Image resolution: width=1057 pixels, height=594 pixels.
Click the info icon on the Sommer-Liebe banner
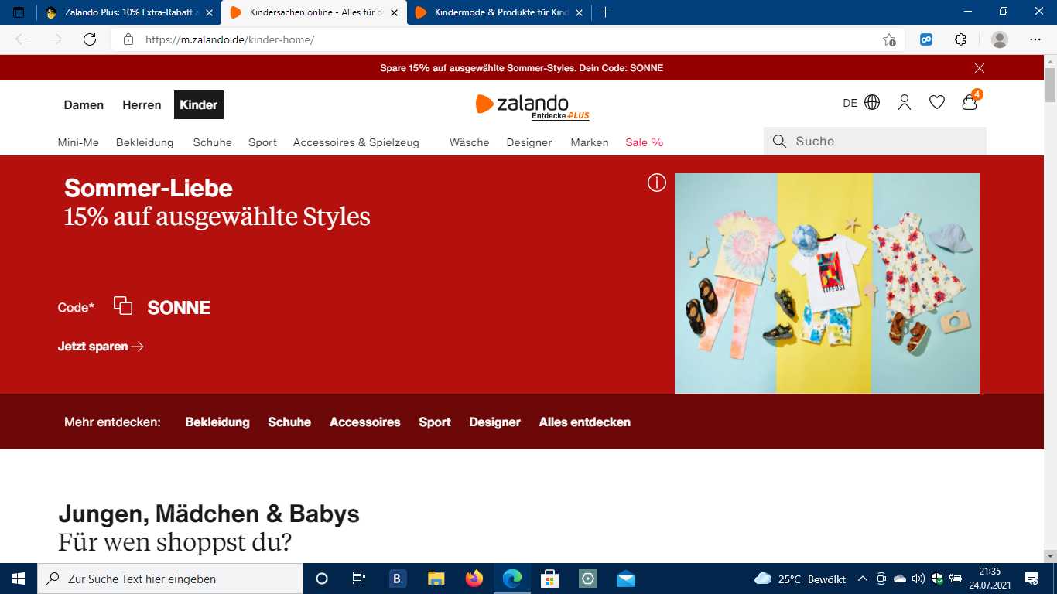tap(657, 183)
